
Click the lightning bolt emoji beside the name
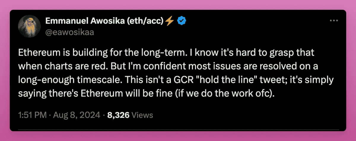point(170,21)
